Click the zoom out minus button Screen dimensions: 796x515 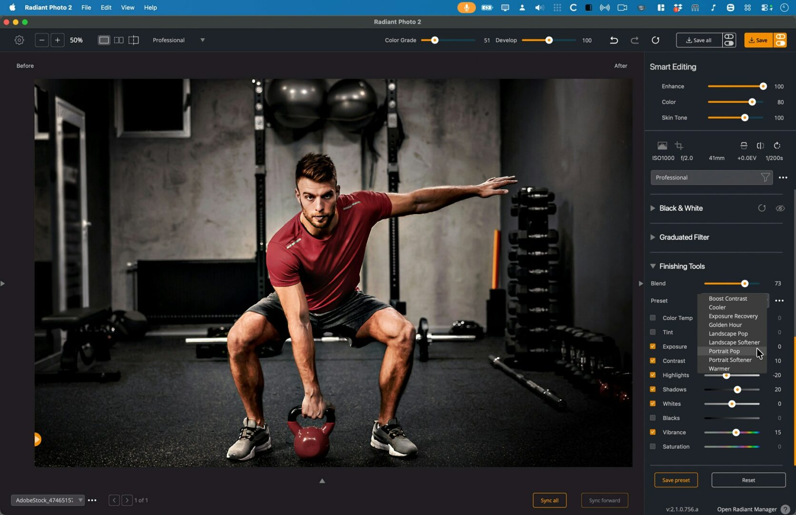[x=42, y=40]
